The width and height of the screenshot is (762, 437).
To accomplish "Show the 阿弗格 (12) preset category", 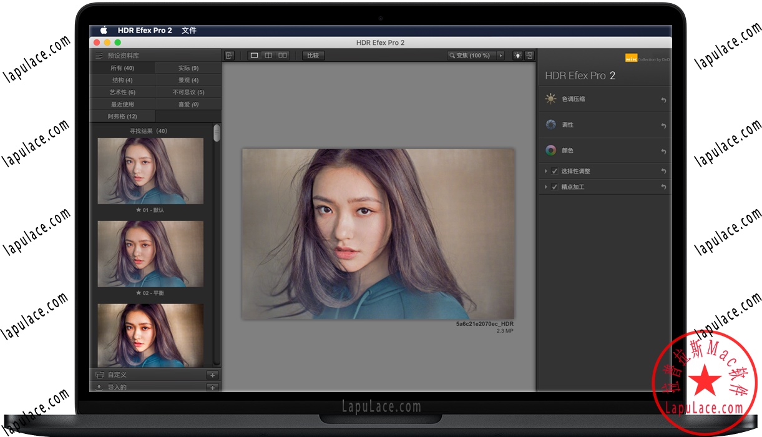I will [122, 116].
